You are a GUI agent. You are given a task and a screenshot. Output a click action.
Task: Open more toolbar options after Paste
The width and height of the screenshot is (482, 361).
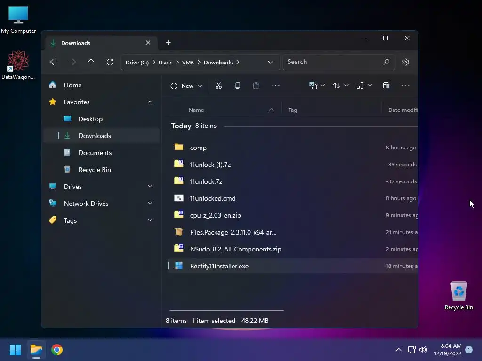coord(276,86)
